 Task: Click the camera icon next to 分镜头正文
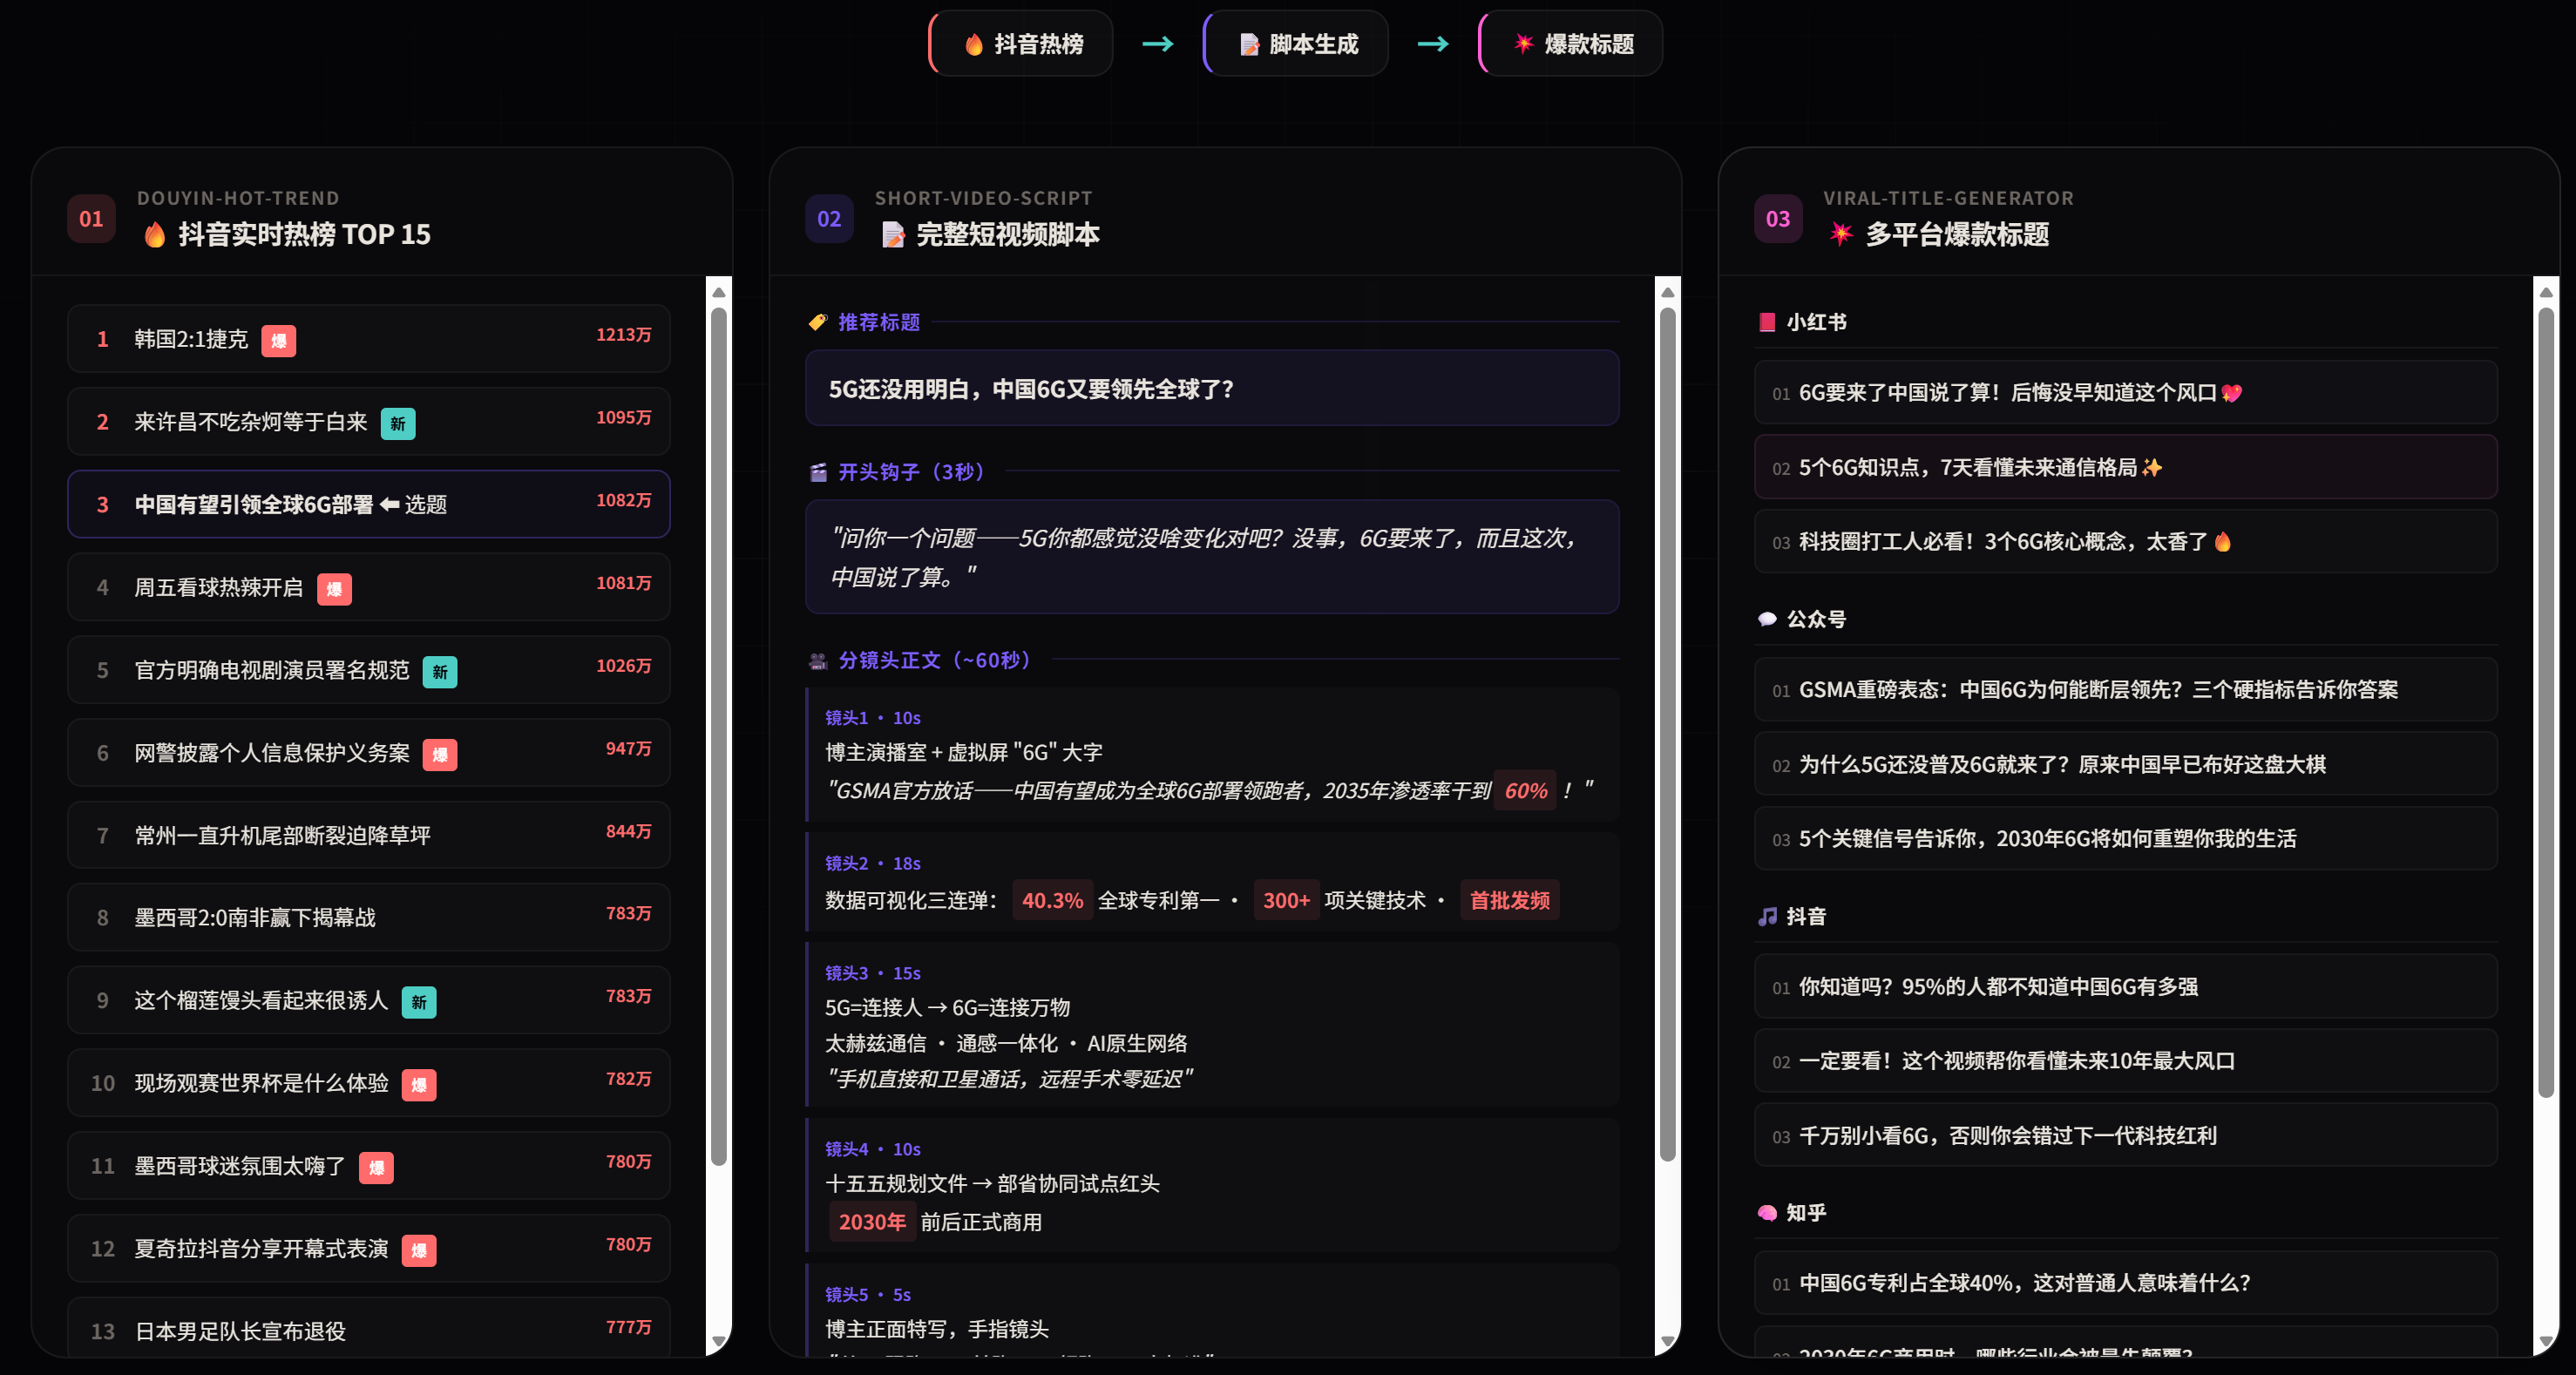(818, 660)
